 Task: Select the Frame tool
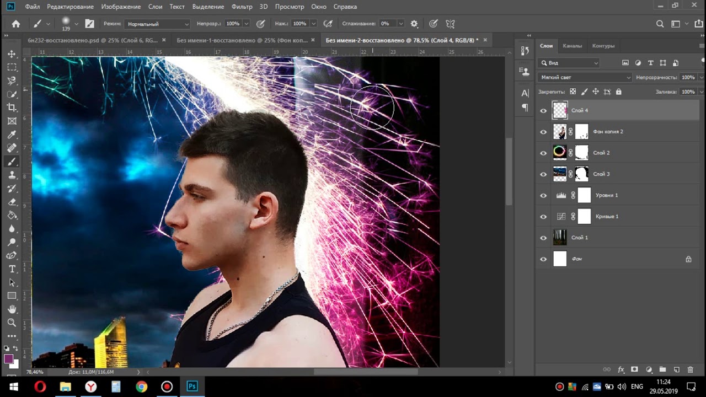12,121
